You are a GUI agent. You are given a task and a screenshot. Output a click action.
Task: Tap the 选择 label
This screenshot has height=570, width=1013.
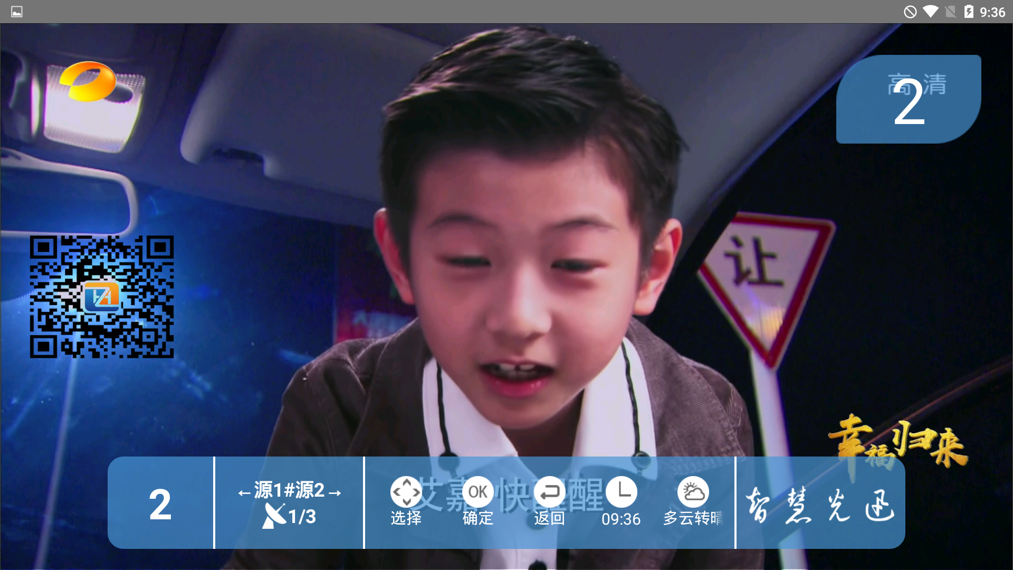pyautogui.click(x=406, y=518)
